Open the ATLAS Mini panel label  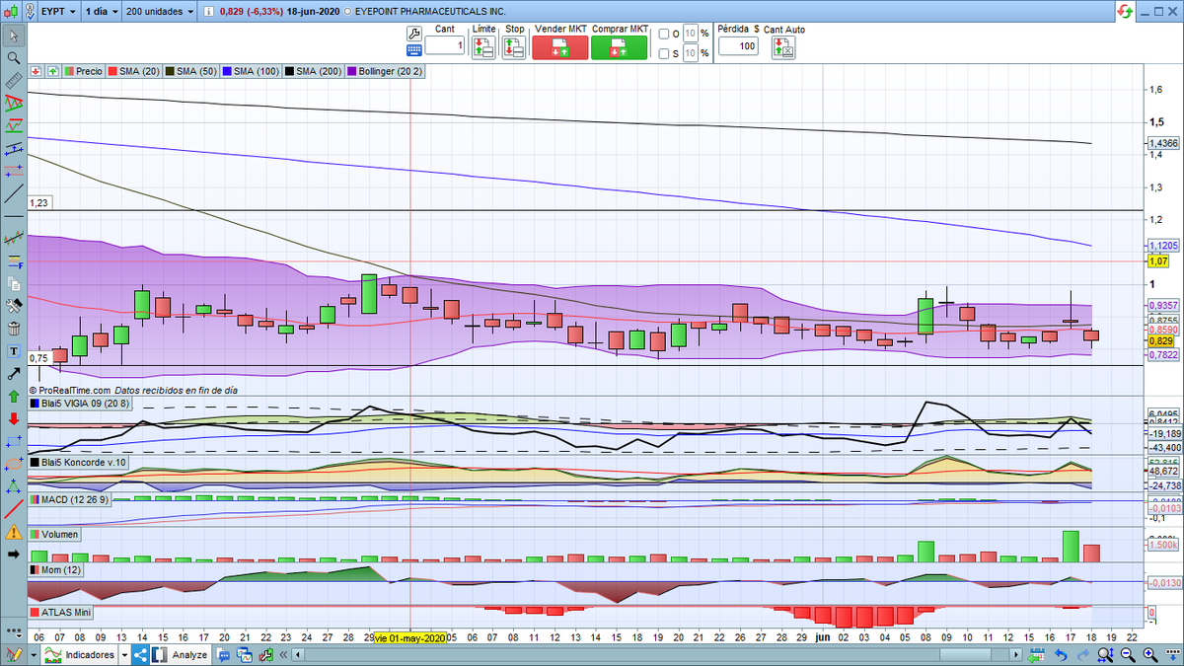click(61, 613)
